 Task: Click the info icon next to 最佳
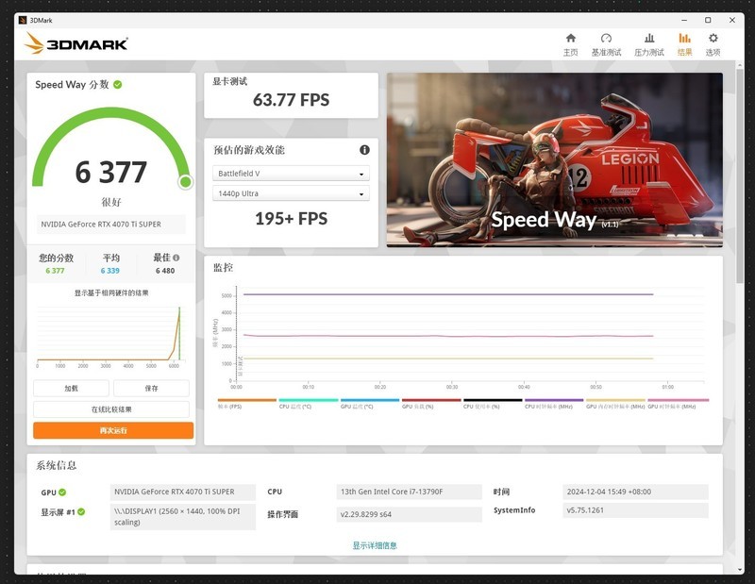176,258
